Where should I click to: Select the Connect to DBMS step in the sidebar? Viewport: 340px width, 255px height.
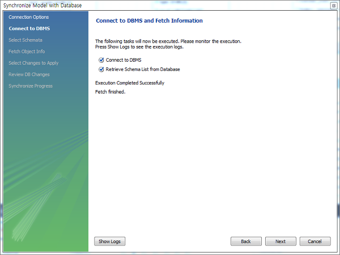29,28
